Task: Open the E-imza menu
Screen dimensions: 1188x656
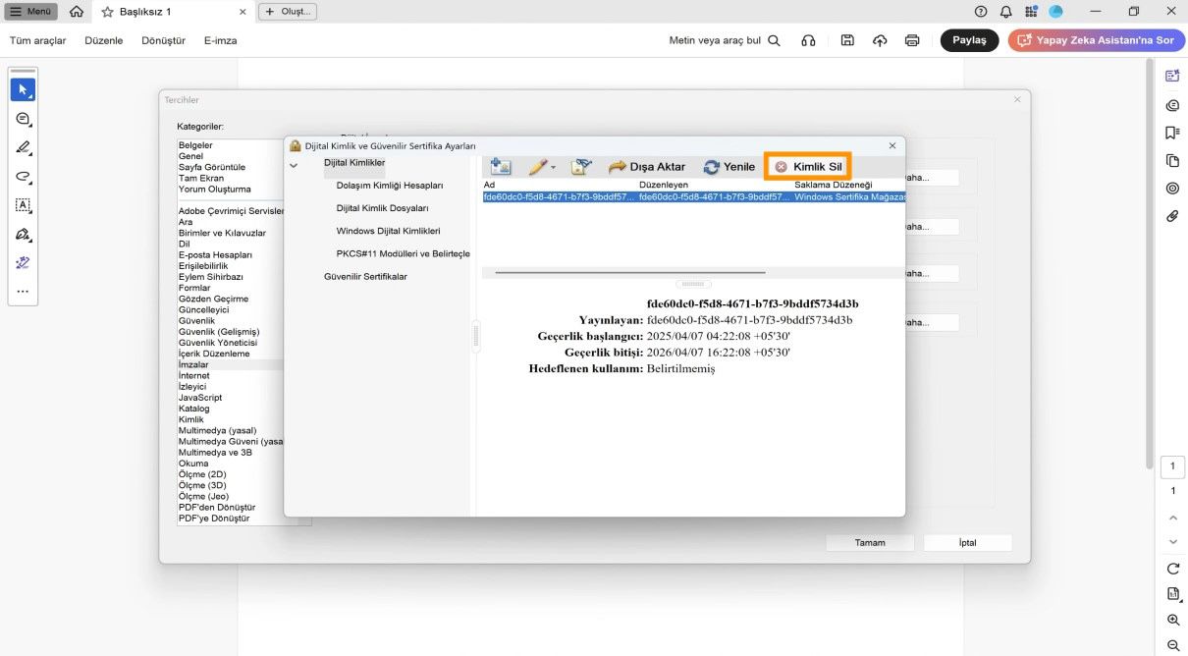Action: (221, 40)
